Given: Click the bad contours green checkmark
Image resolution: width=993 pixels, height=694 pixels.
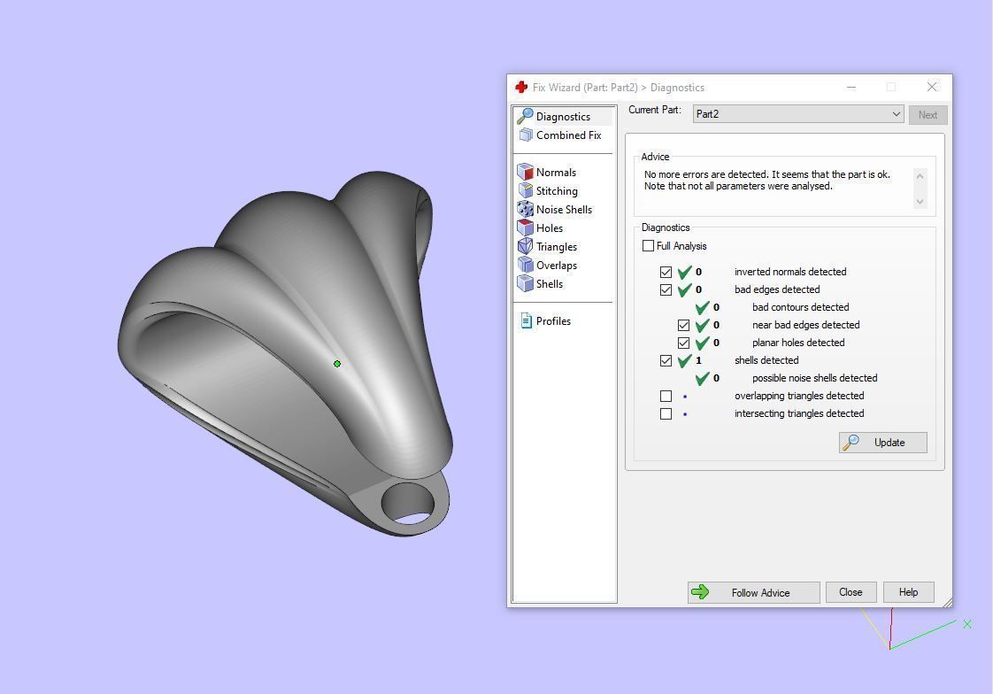Looking at the screenshot, I should [703, 307].
